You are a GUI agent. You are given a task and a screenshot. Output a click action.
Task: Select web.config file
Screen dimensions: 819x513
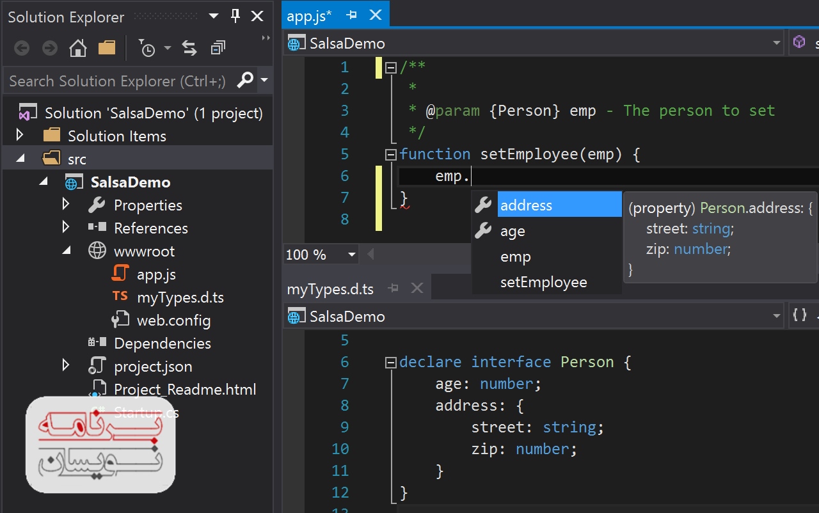(173, 320)
